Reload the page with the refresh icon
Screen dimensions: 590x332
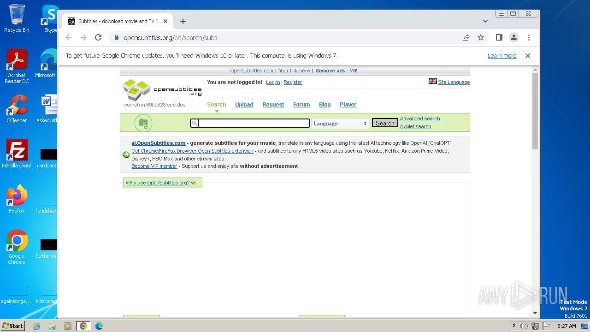pos(98,38)
